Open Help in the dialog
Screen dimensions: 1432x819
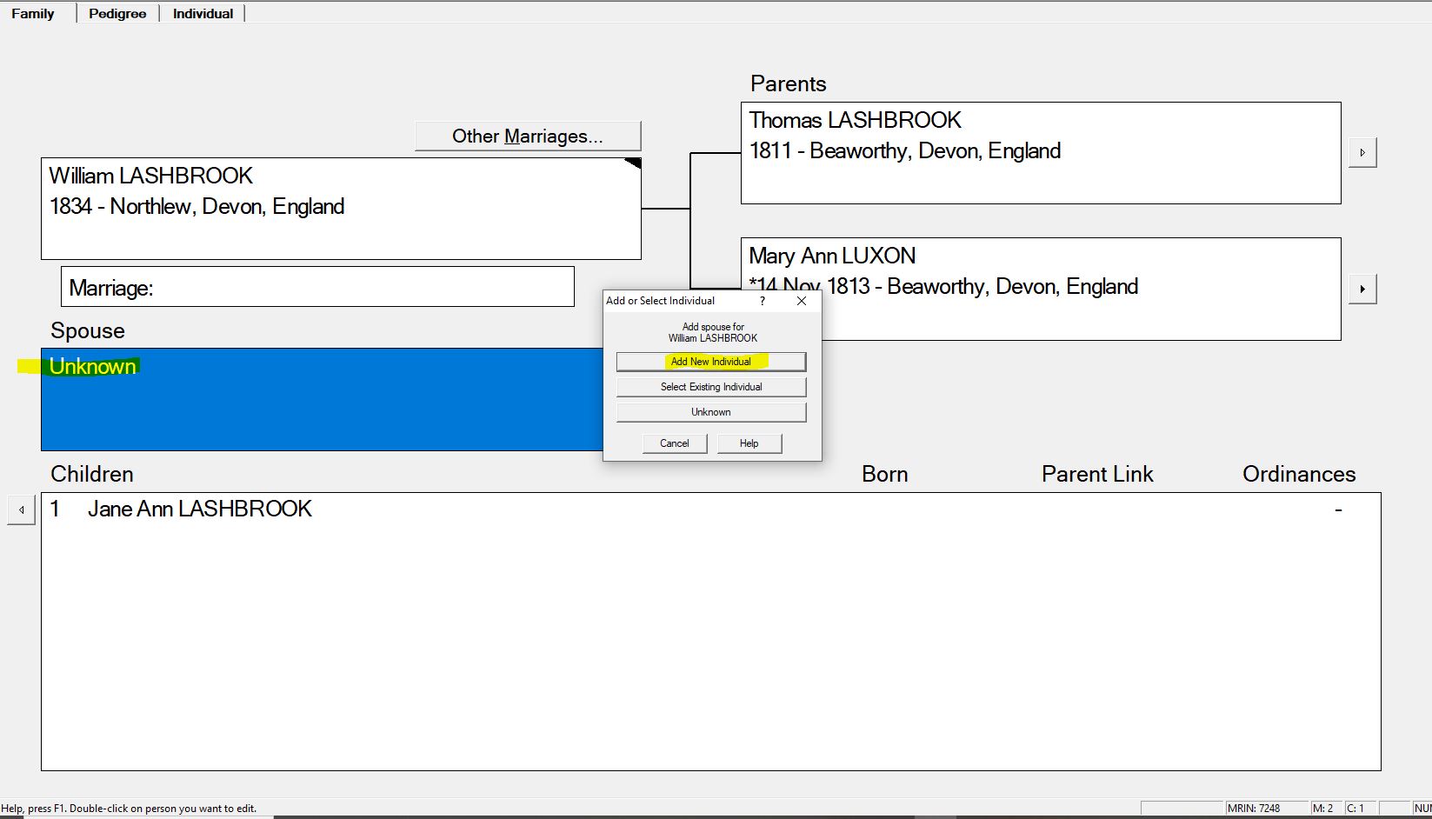(749, 443)
